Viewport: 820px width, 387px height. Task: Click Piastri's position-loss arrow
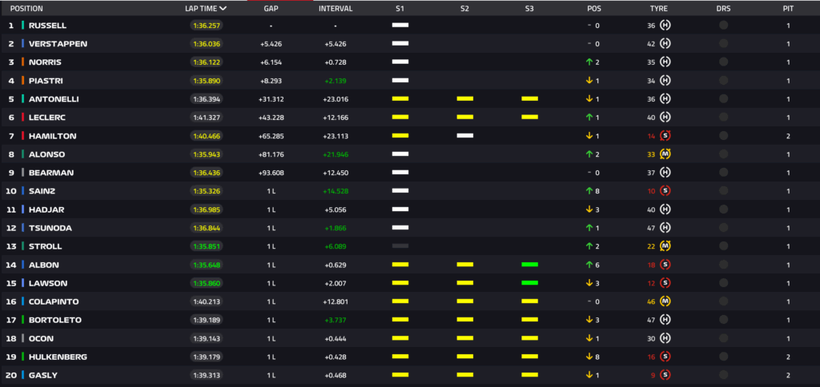[589, 81]
